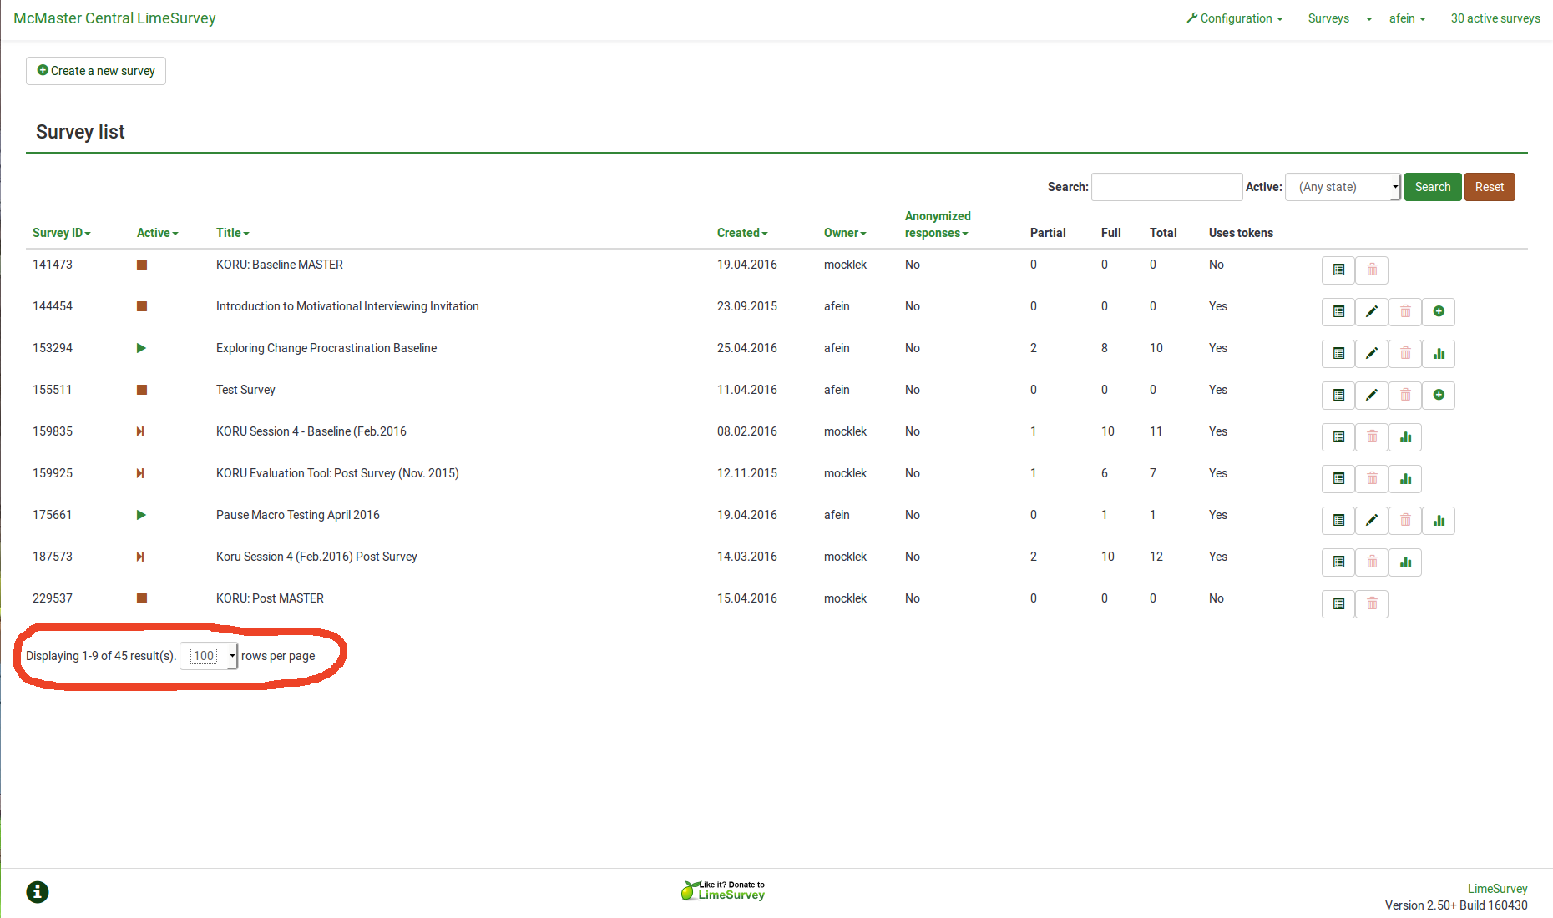Image resolution: width=1553 pixels, height=918 pixels.
Task: Edit the Pause Macro Testing April 2016 survey
Action: pyautogui.click(x=1372, y=521)
